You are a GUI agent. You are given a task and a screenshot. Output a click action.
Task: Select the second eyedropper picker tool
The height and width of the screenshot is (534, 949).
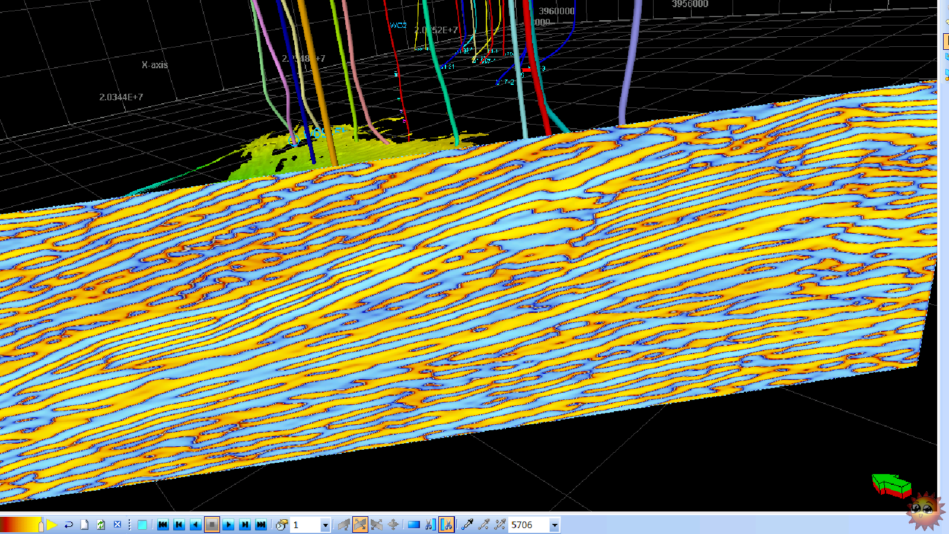(484, 525)
